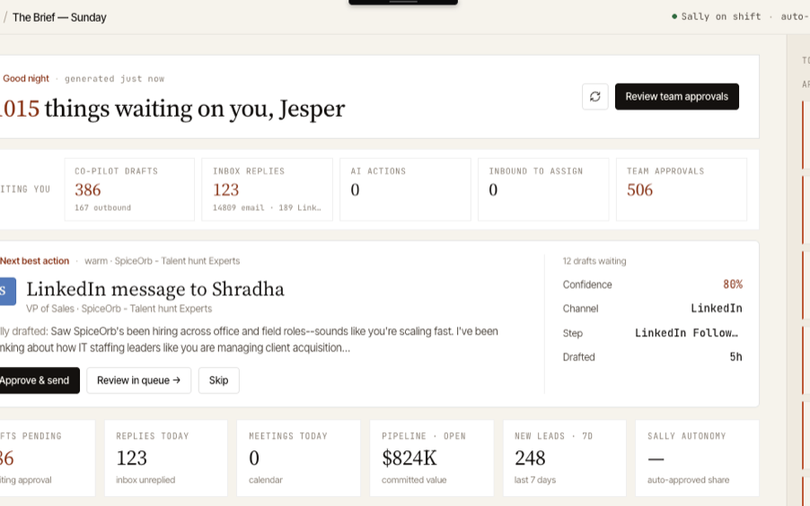Click warm · SpiceOrb - Talent hunt Experts tag

tap(163, 261)
